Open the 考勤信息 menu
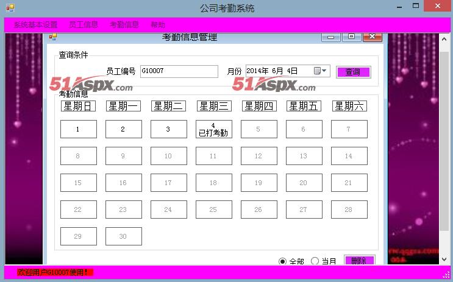 124,25
